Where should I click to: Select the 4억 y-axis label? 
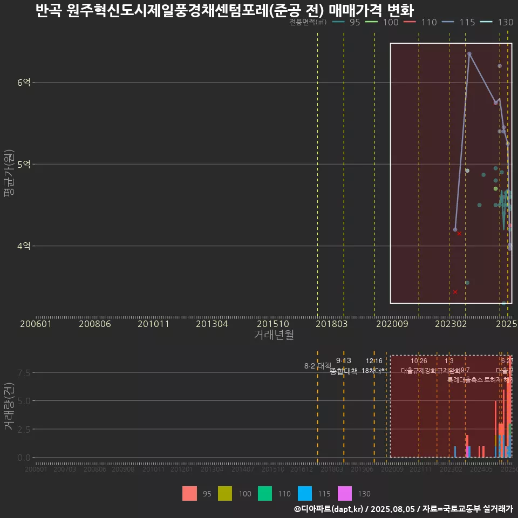(x=24, y=246)
